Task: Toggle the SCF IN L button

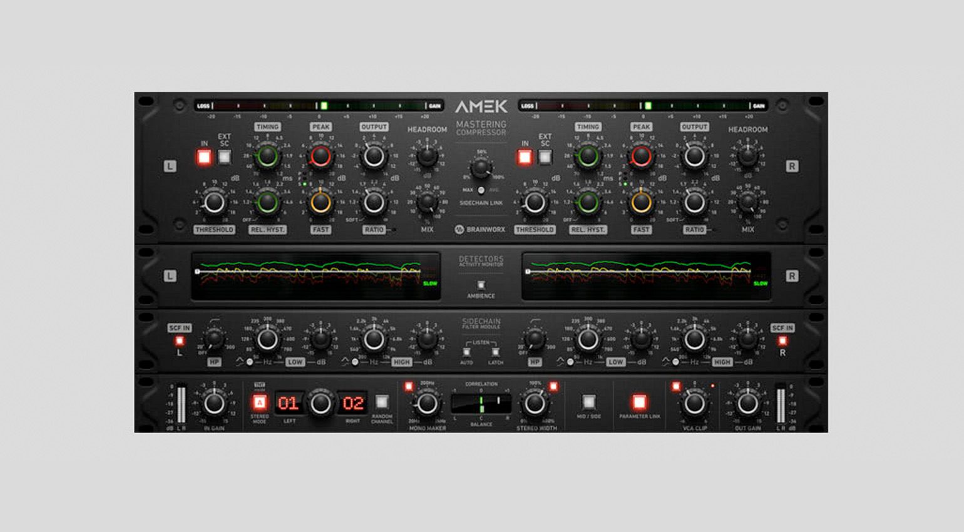Action: click(180, 341)
